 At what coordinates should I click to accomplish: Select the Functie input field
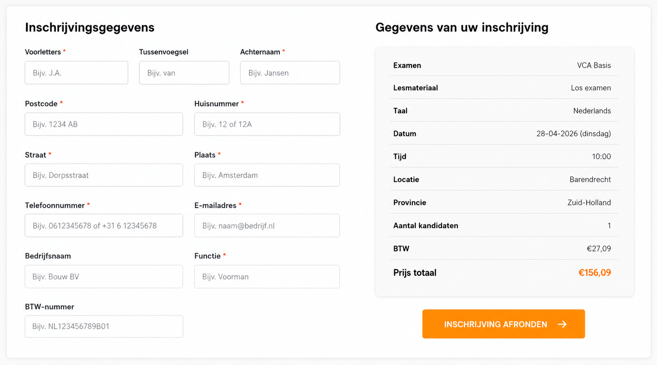point(267,277)
